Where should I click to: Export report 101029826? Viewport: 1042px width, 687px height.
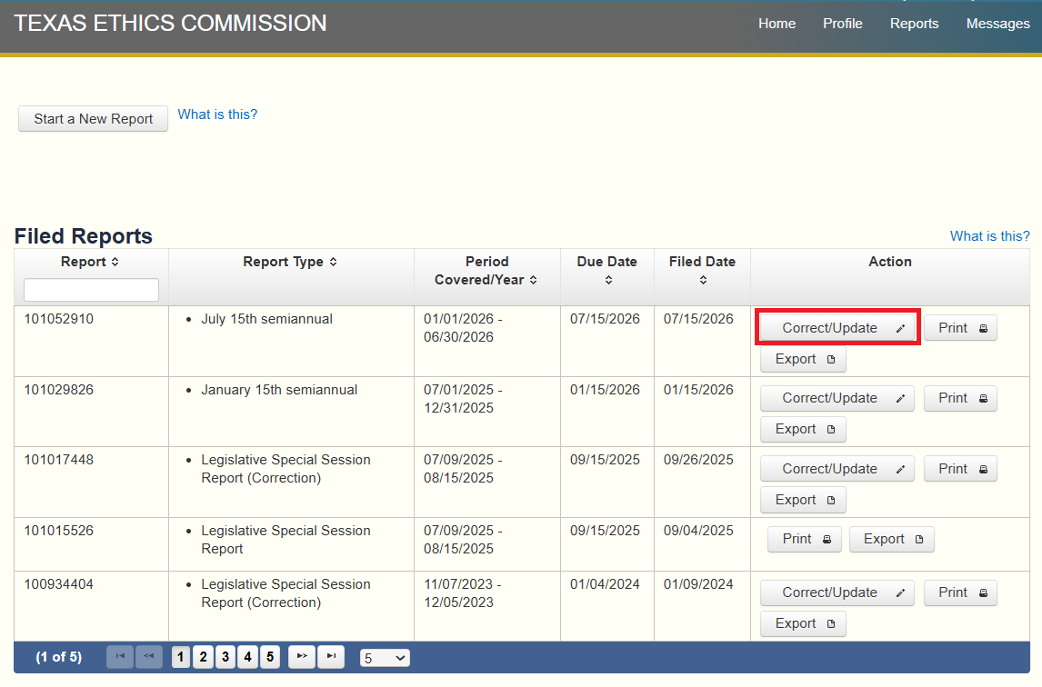point(803,429)
